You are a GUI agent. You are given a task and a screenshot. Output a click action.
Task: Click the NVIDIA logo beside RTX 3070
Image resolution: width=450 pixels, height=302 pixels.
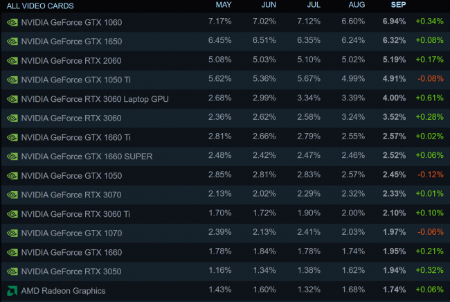pyautogui.click(x=12, y=195)
